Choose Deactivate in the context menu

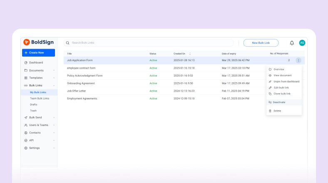(284, 102)
